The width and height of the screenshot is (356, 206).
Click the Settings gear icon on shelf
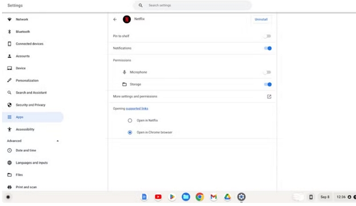point(241,197)
